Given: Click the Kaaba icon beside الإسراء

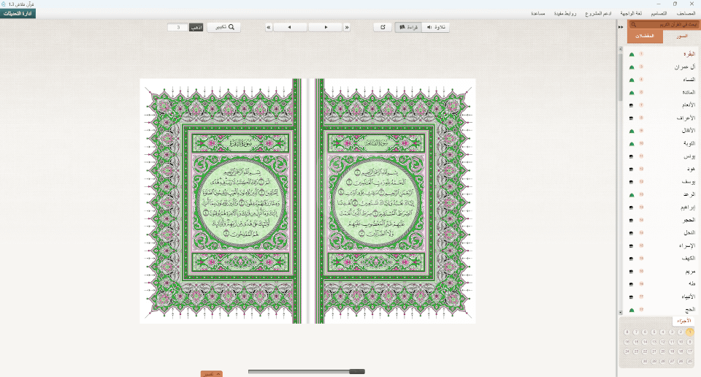Looking at the screenshot, I should coord(632,246).
